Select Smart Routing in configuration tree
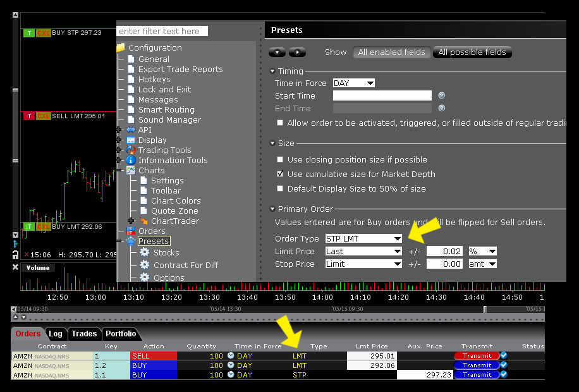 166,110
